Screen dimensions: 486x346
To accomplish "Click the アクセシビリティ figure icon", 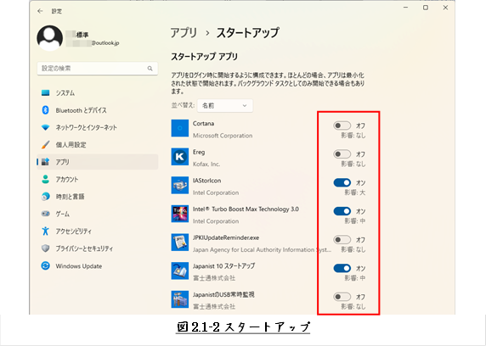I will [x=46, y=231].
